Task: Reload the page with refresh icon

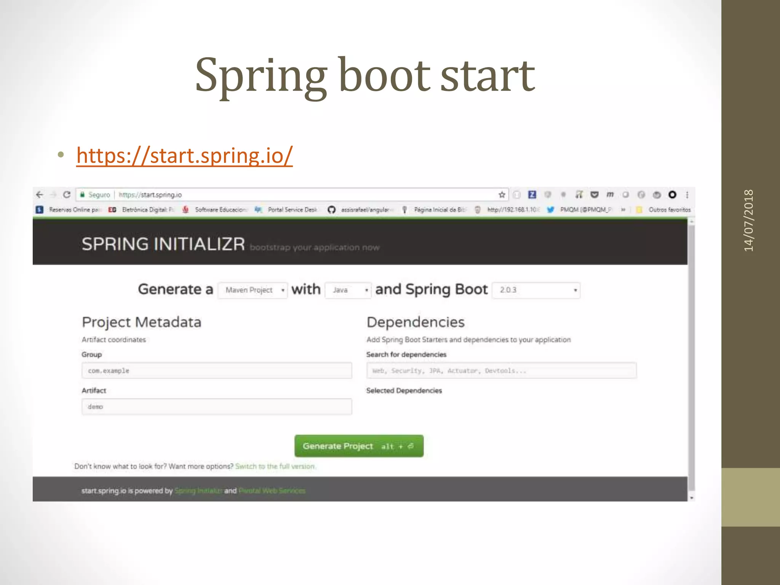Action: 67,195
